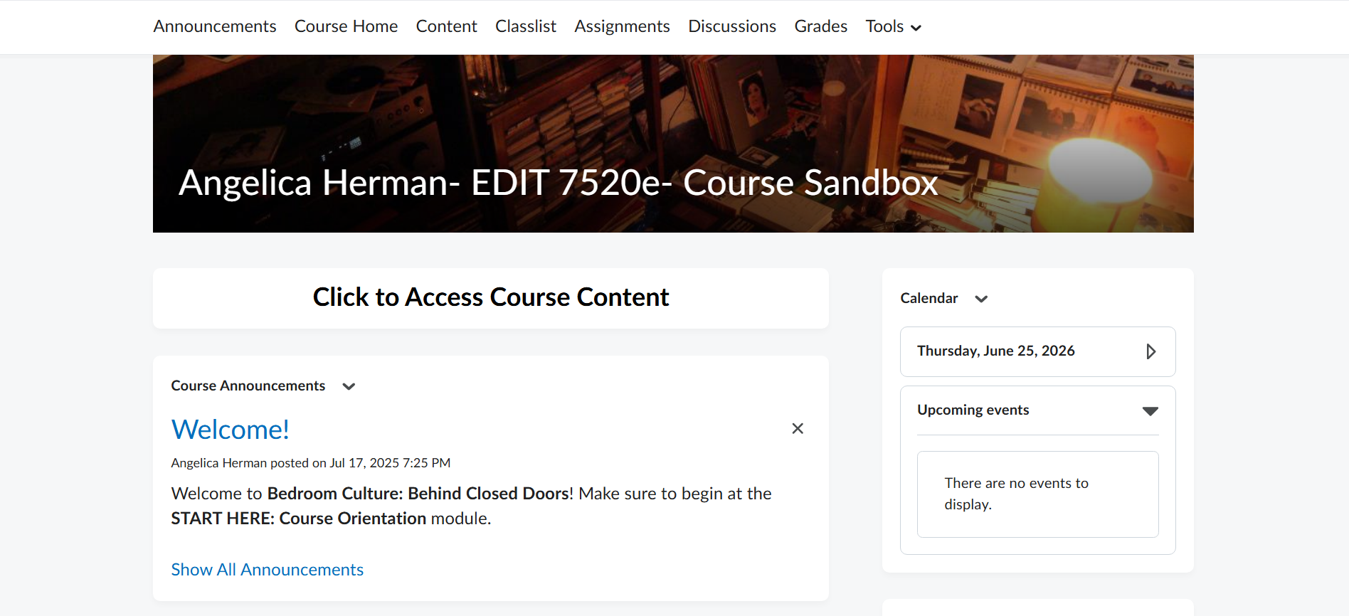
Task: Click 'There are no events to display' text
Action: 1016,494
